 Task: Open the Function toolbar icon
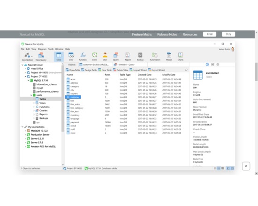click(83, 57)
